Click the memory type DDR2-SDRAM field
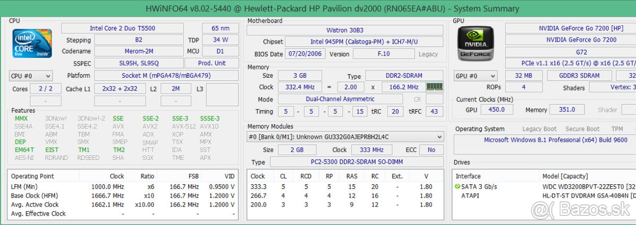The height and width of the screenshot is (225, 636). point(404,76)
